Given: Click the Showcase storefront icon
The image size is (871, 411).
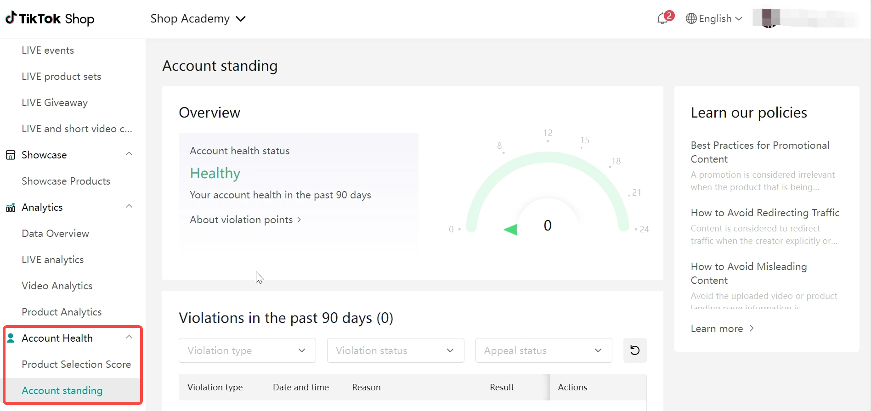Looking at the screenshot, I should (11, 155).
